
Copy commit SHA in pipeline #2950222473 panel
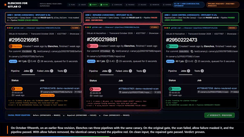pyautogui.click(x=192, y=51)
